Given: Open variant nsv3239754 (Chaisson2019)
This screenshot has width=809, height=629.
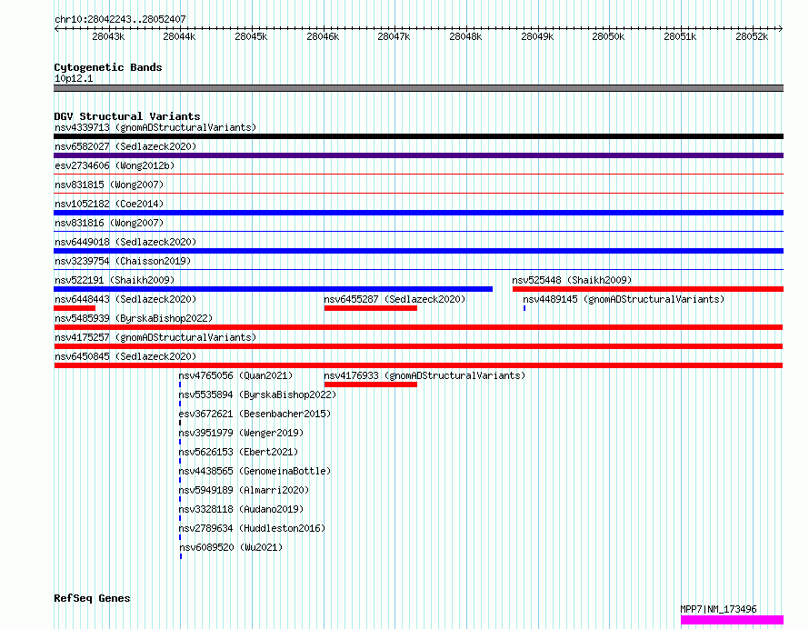Looking at the screenshot, I should pos(123,261).
